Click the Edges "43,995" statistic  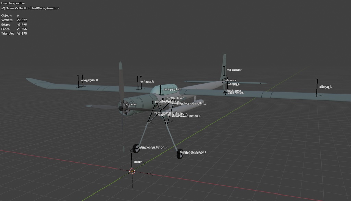22,25
